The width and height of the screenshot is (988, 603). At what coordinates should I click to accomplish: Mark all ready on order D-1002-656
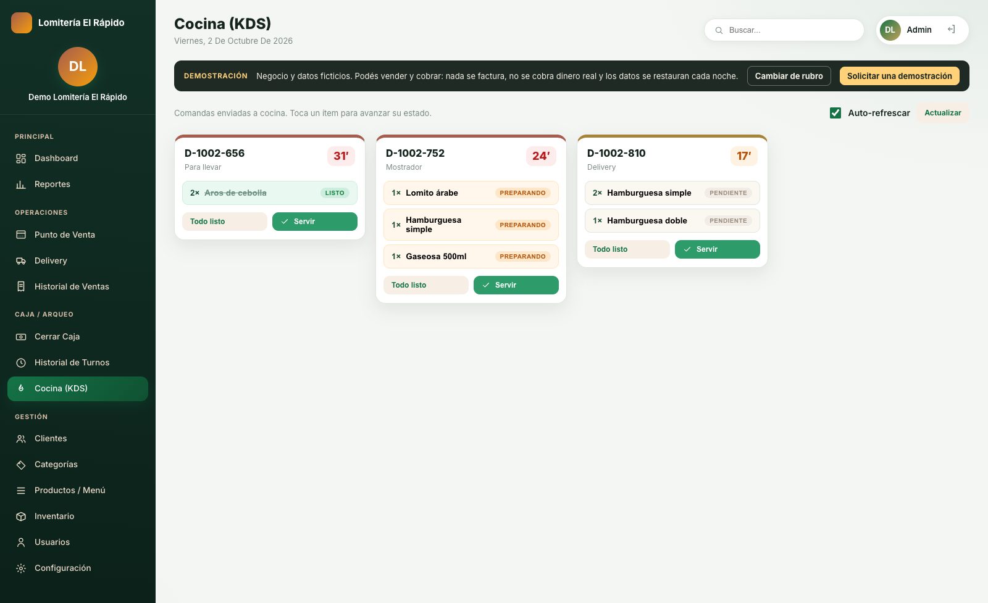pos(225,222)
